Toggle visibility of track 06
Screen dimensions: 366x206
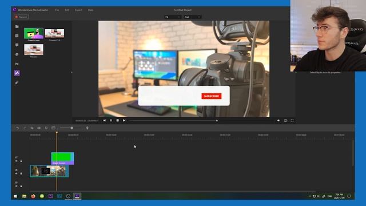click(17, 173)
